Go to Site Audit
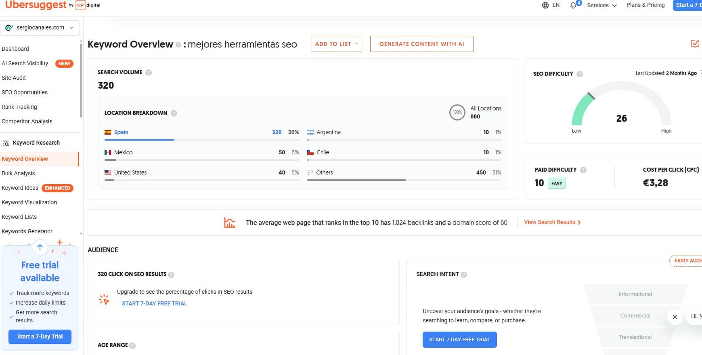The image size is (702, 355). tap(14, 78)
